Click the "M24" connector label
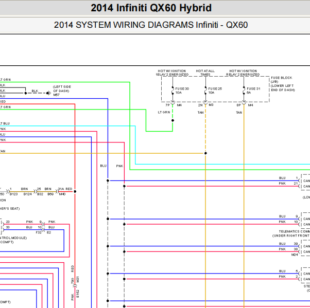The height and width of the screenshot is (308, 310). pos(295,255)
